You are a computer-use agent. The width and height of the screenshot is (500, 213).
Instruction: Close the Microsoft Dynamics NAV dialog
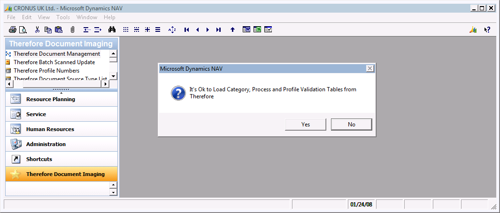[x=369, y=68]
